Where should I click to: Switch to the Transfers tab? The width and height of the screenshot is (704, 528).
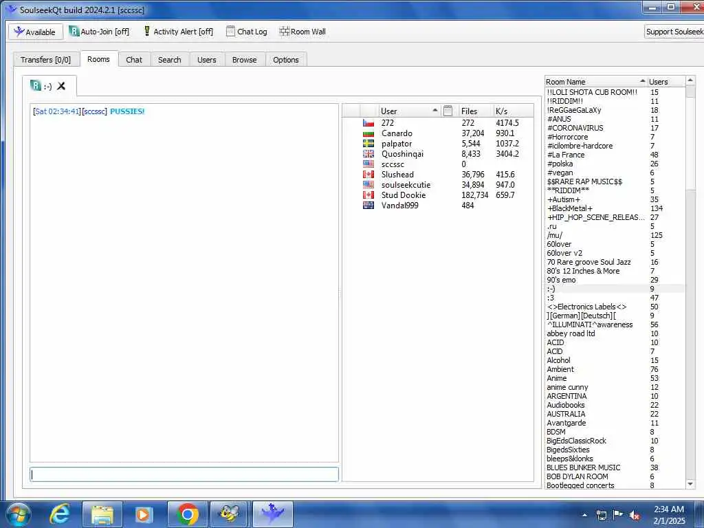[46, 60]
